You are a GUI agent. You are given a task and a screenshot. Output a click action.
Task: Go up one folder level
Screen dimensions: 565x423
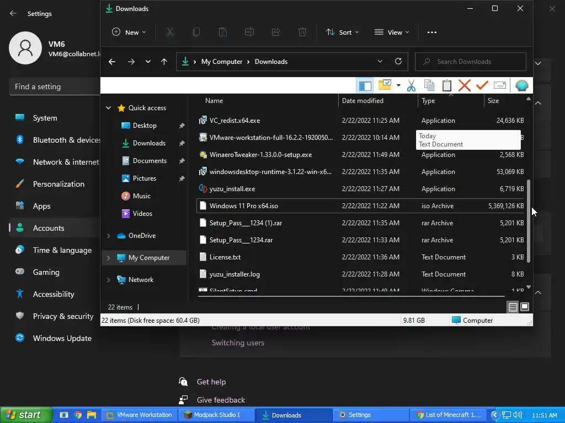click(x=164, y=62)
